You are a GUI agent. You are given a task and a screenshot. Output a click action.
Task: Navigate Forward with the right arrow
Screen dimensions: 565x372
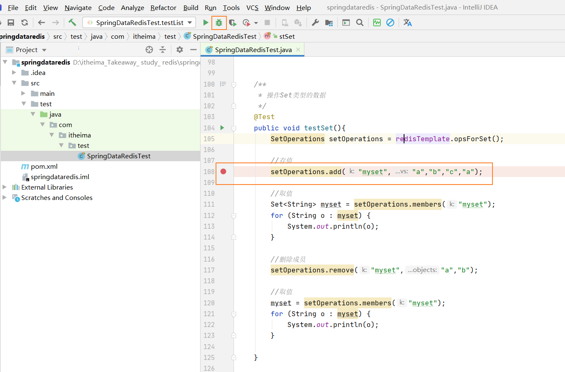(x=55, y=22)
